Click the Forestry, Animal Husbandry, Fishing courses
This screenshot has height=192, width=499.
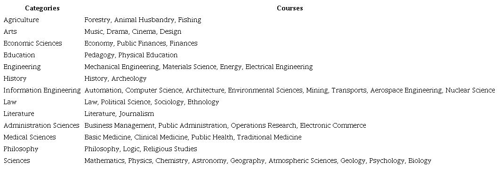pyautogui.click(x=143, y=20)
